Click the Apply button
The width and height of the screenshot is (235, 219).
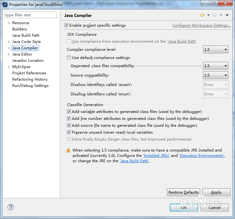216,192
